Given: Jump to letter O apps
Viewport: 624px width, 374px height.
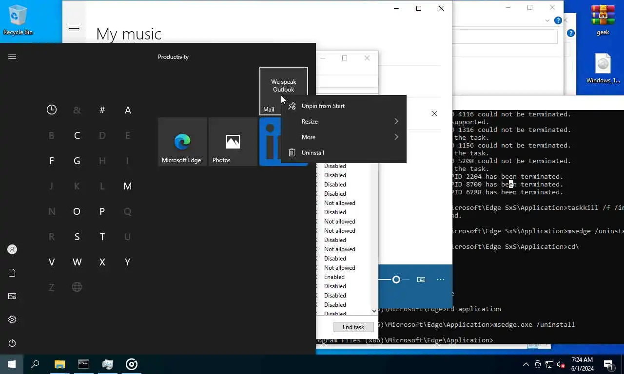Looking at the screenshot, I should (77, 211).
